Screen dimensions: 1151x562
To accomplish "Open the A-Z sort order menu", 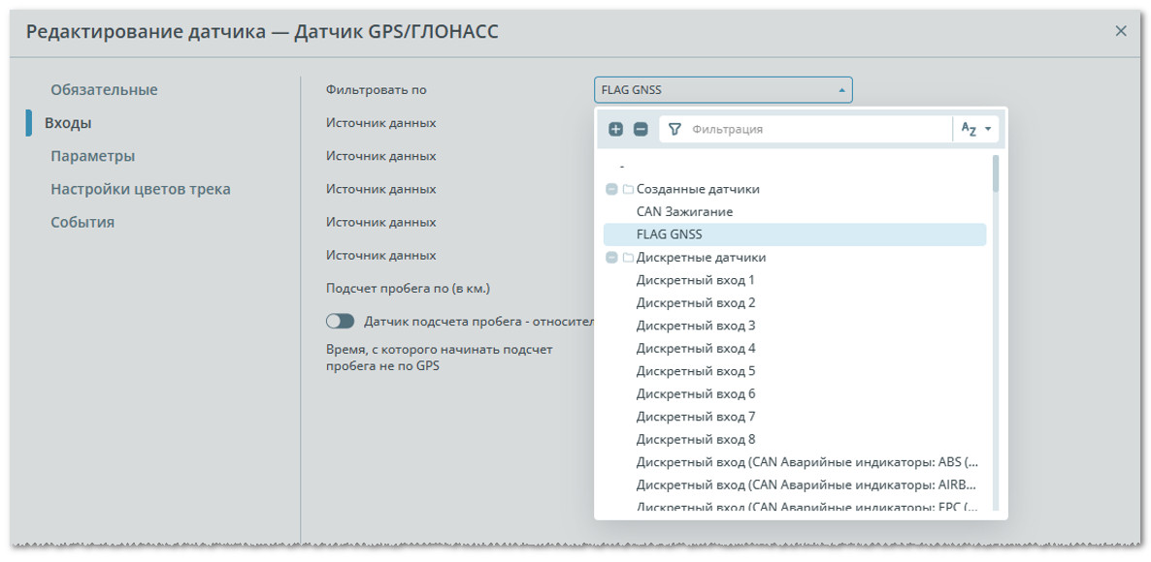I will pyautogui.click(x=975, y=129).
